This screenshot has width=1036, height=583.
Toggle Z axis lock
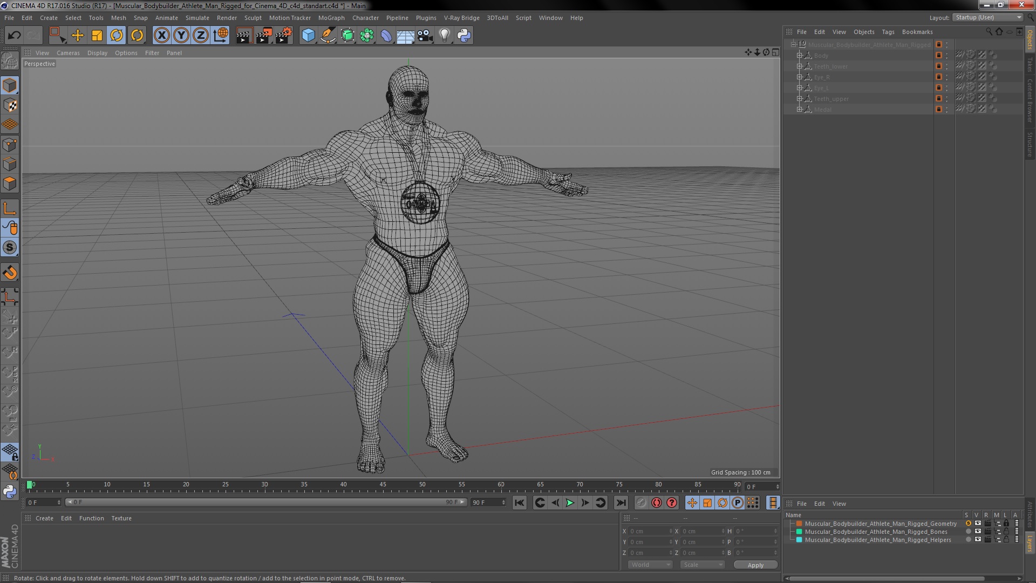(x=201, y=36)
